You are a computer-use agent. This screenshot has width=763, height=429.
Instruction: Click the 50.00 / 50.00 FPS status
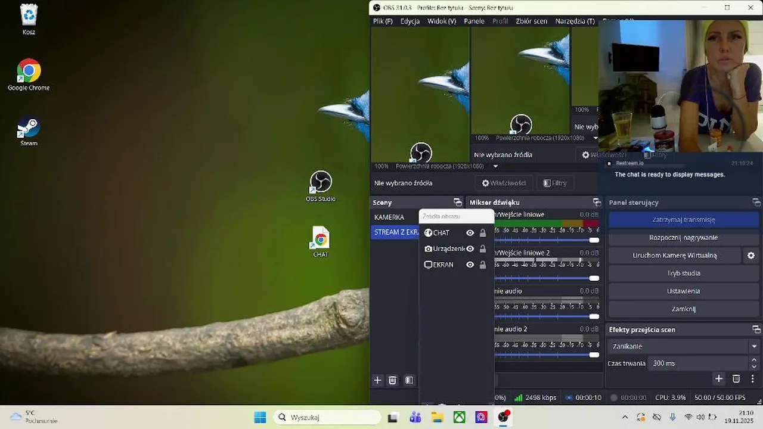(x=720, y=397)
